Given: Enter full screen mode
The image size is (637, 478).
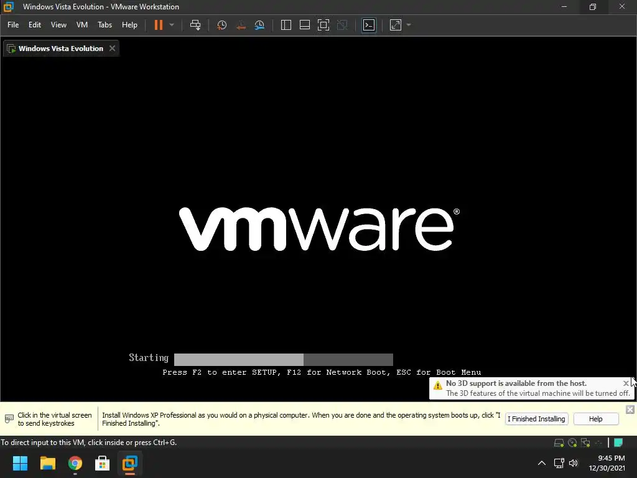Looking at the screenshot, I should [x=323, y=25].
